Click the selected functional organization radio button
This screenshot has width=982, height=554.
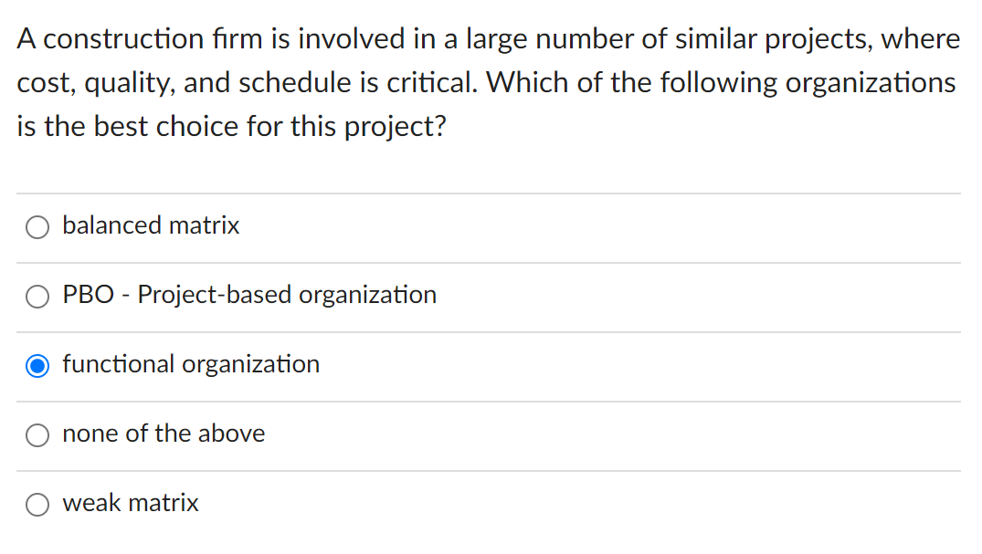[37, 365]
